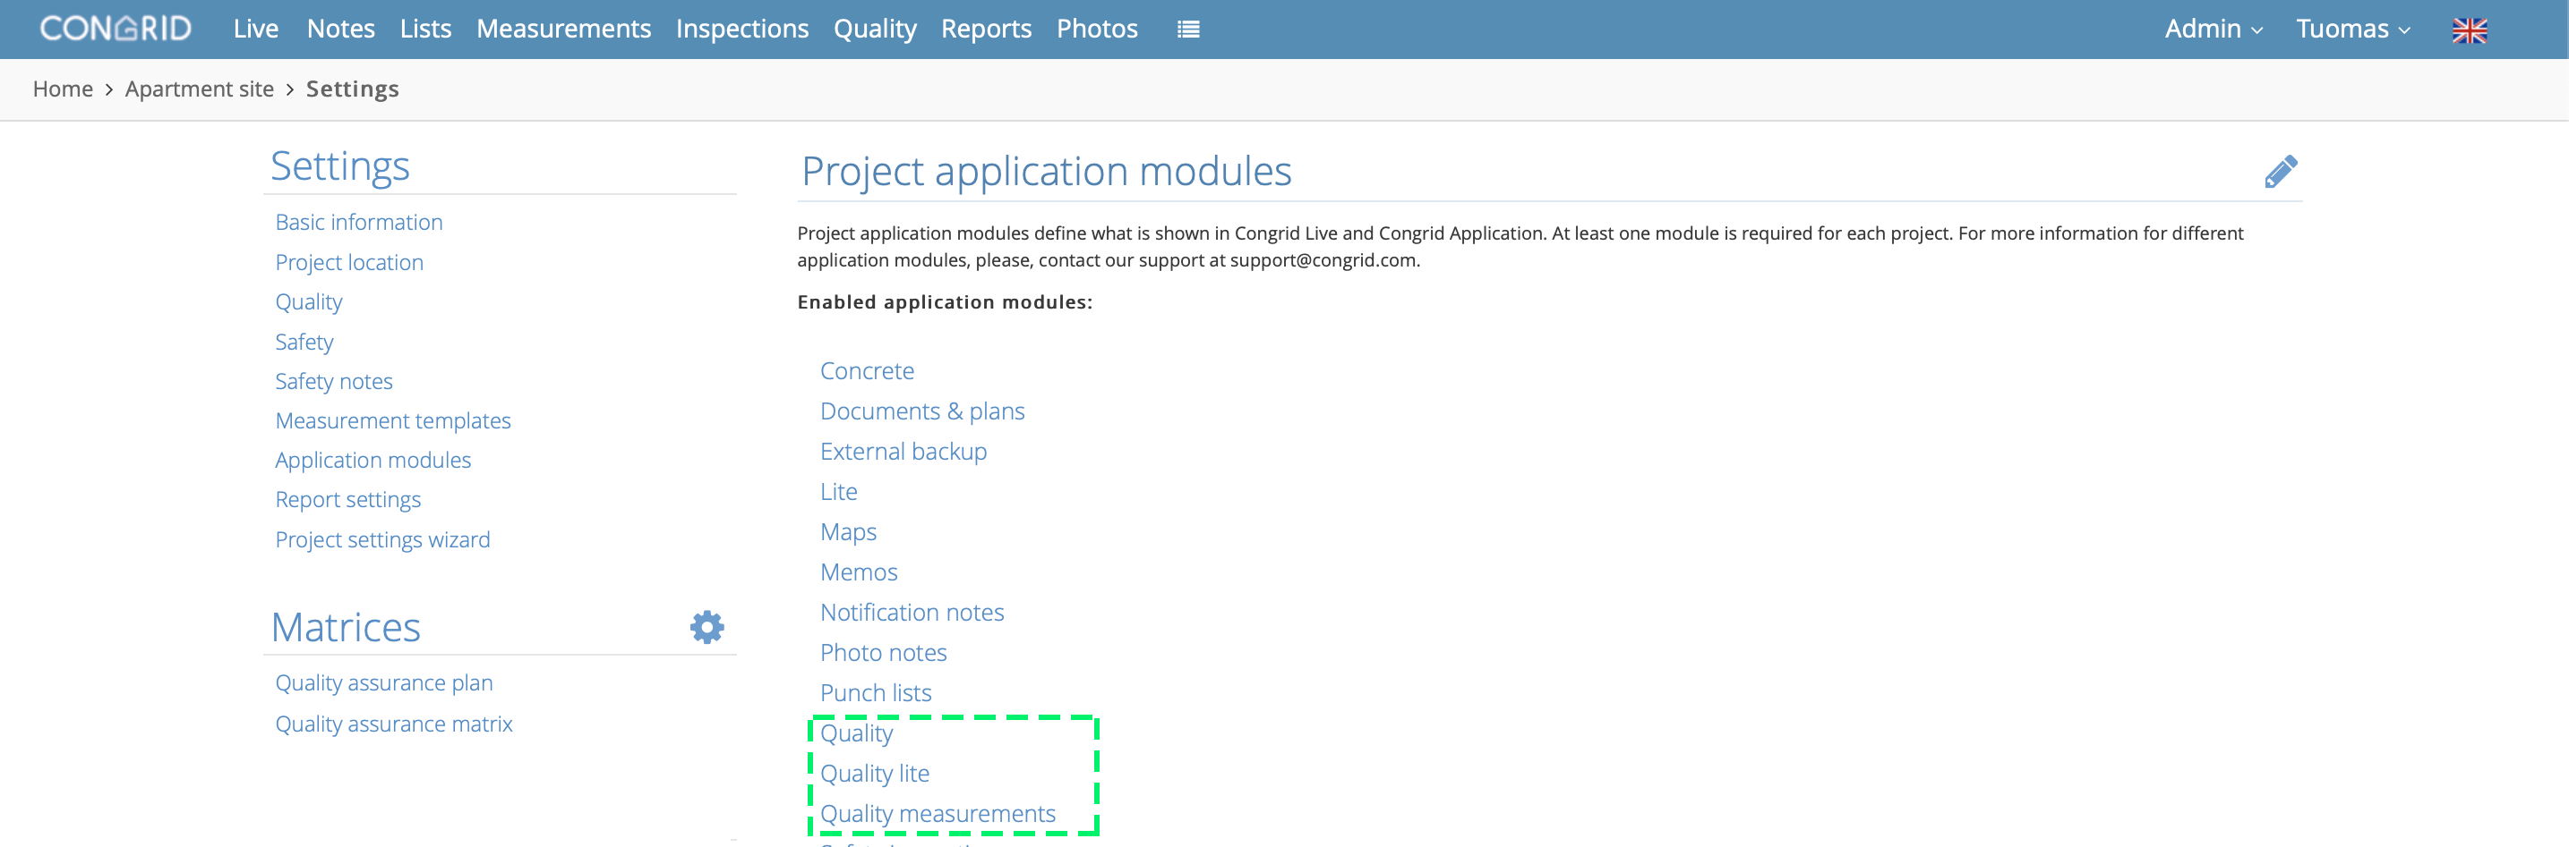The height and width of the screenshot is (847, 2569).
Task: Open Quality link in Settings sidebar
Action: point(308,302)
